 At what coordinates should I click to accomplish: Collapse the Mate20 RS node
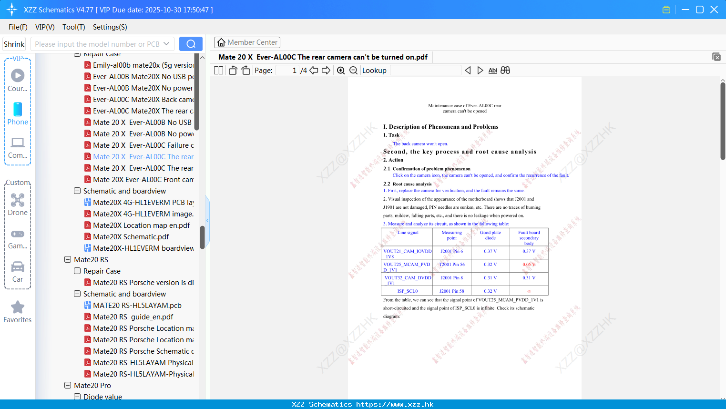tap(68, 260)
